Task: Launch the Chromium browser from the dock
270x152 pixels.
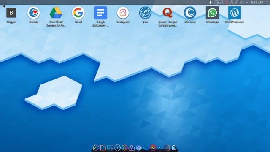Action: (x=139, y=148)
